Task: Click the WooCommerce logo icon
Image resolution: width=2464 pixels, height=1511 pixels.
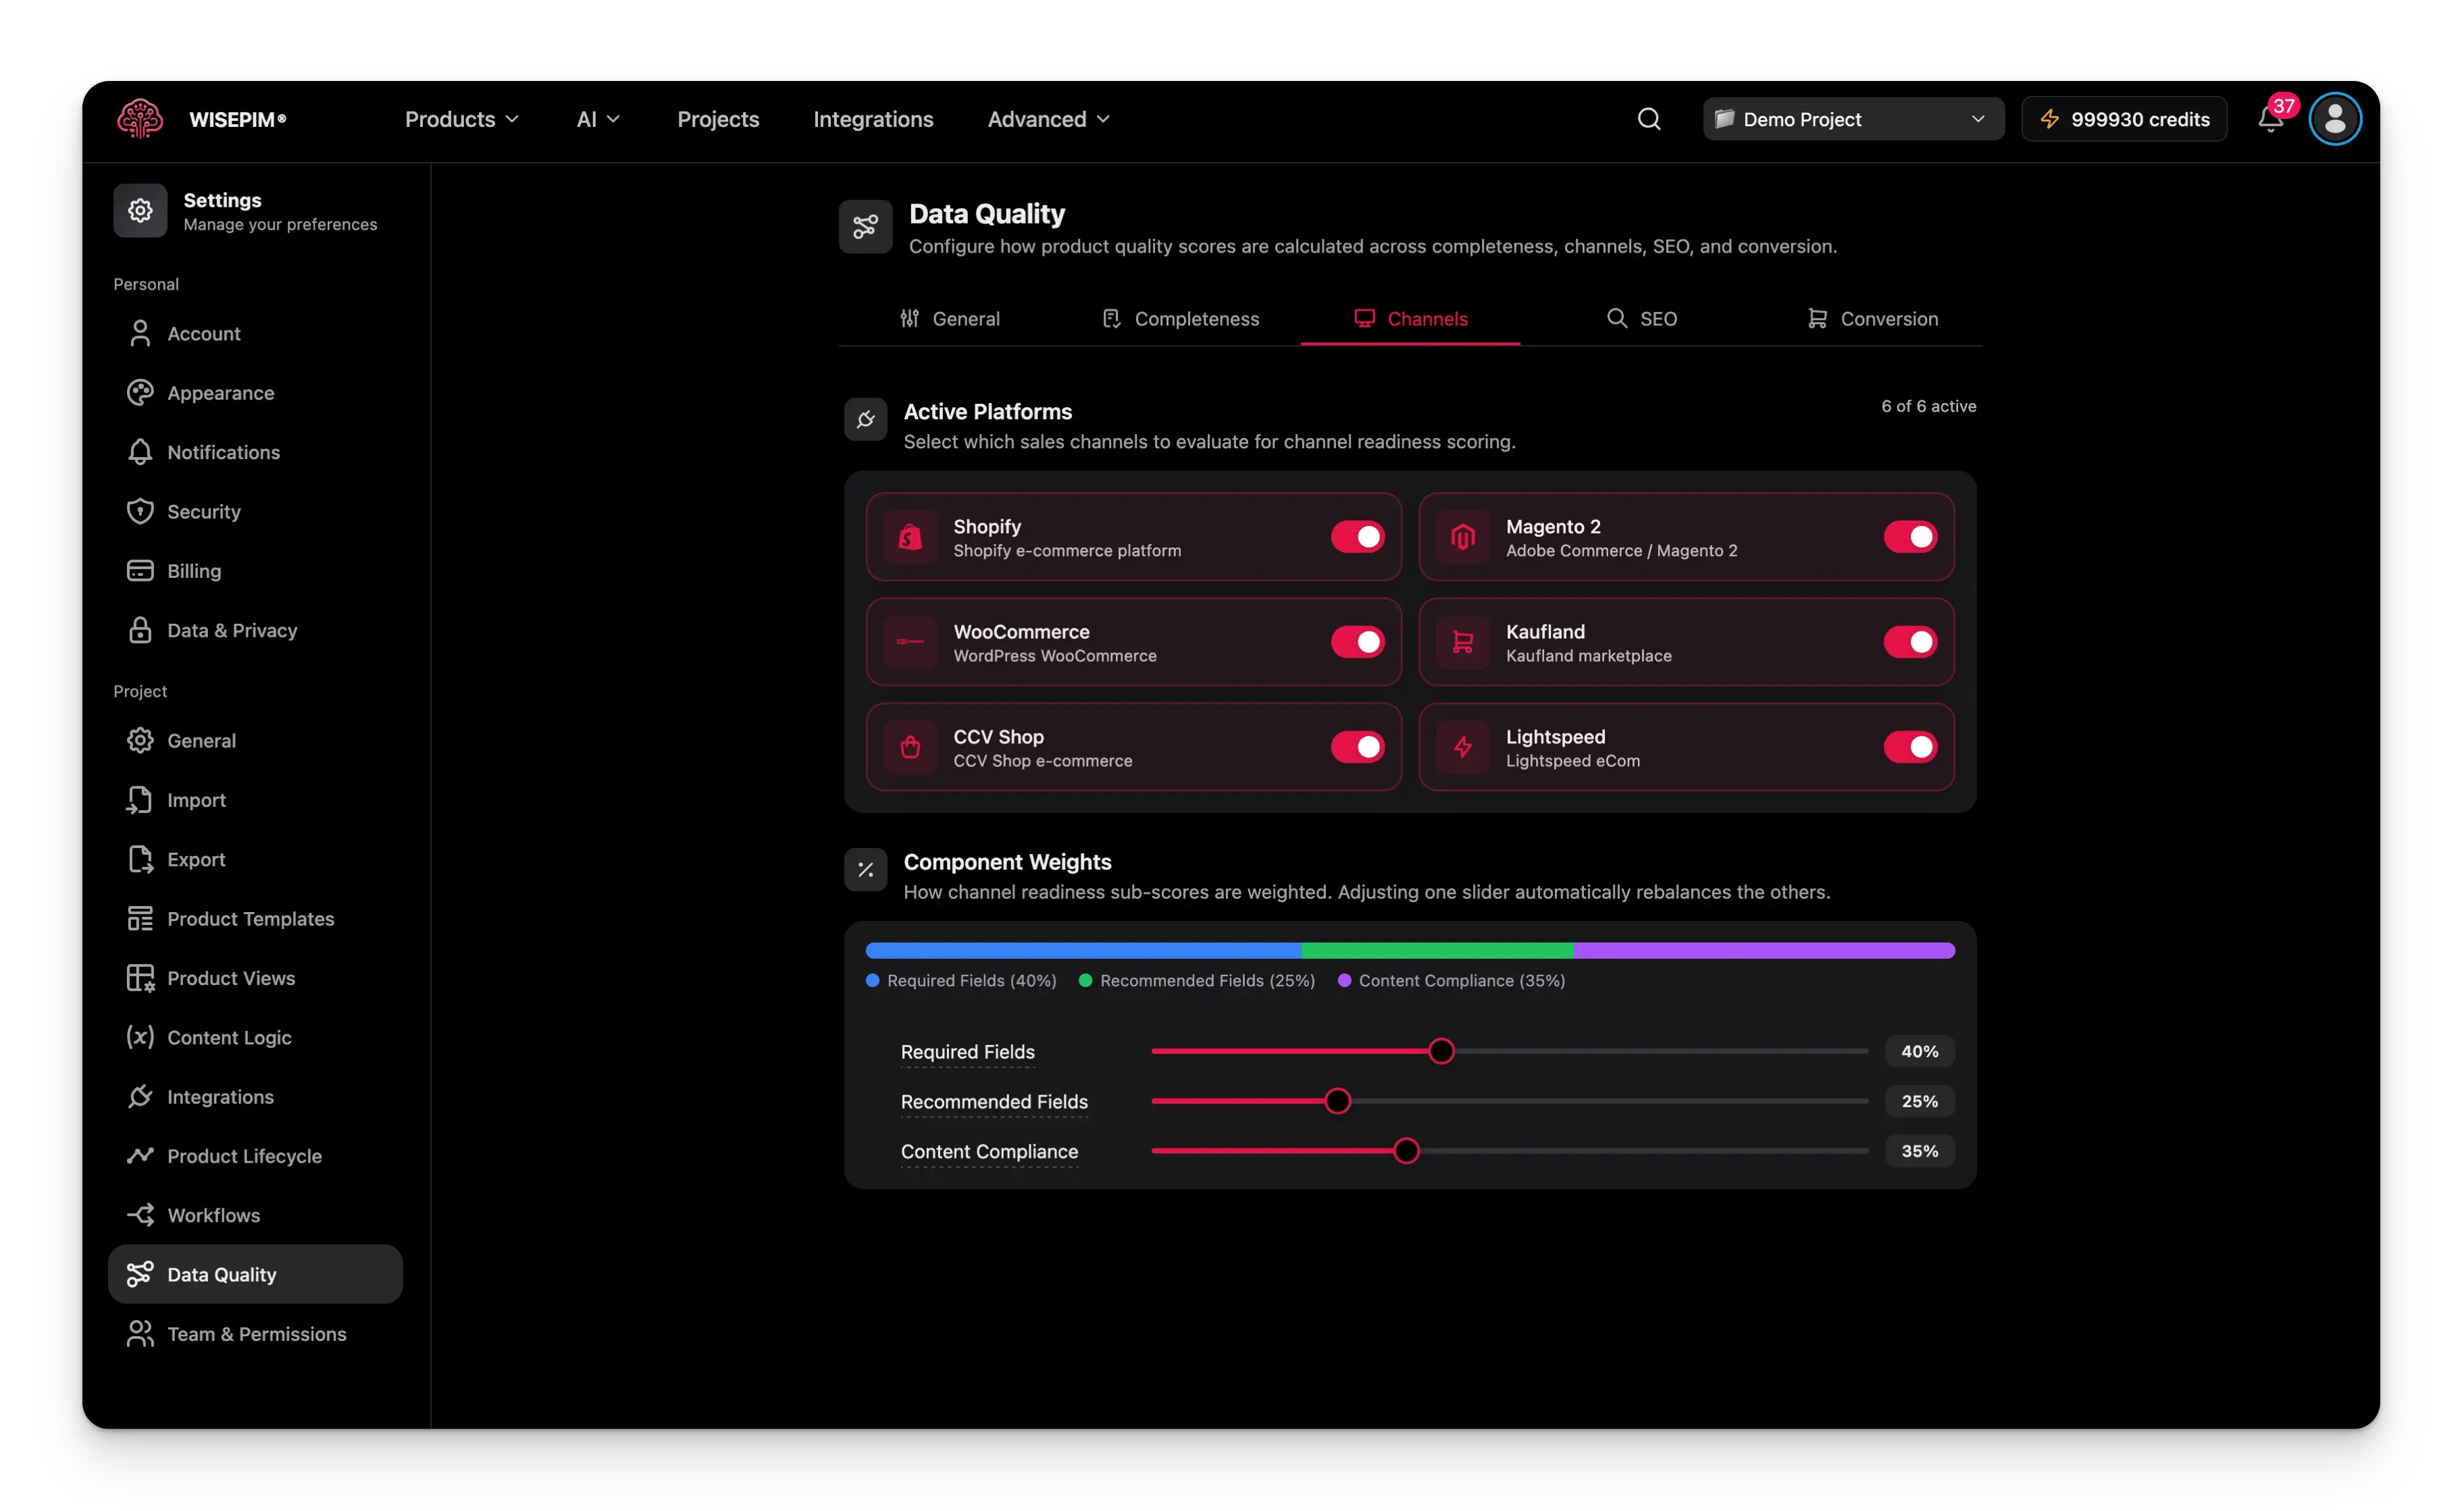Action: coord(910,641)
